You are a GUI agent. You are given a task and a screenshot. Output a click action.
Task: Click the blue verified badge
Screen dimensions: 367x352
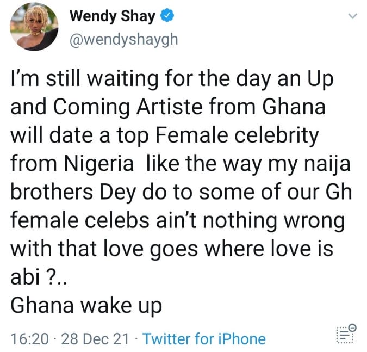(167, 17)
